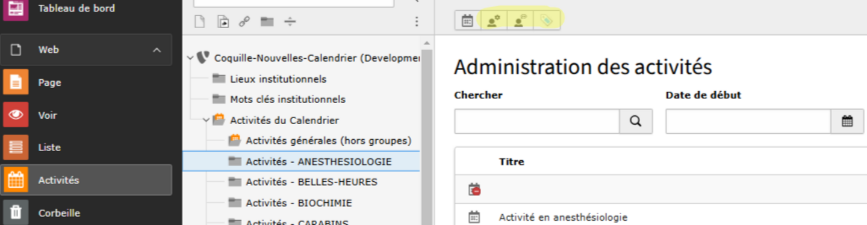Click the orange calendar Activités icon
867x225 pixels.
click(x=16, y=179)
